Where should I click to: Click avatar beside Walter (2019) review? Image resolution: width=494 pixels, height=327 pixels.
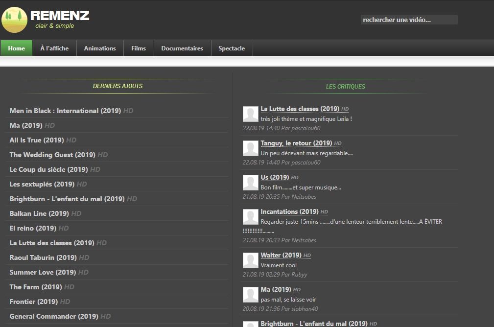click(251, 260)
